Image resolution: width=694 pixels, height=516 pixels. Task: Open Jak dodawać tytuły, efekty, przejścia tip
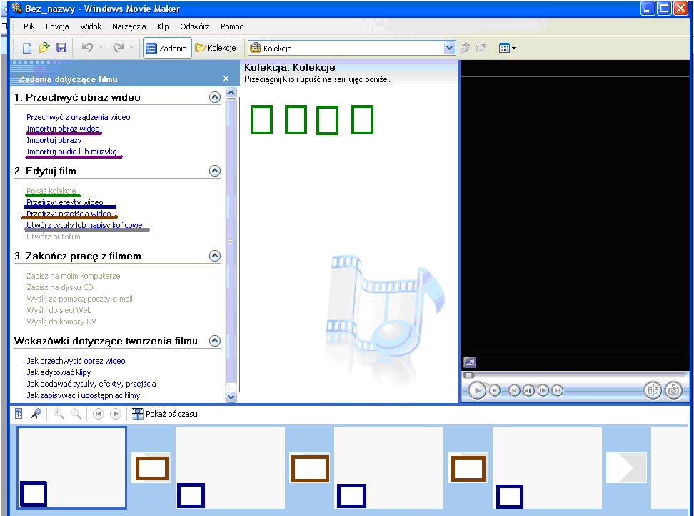pos(91,384)
